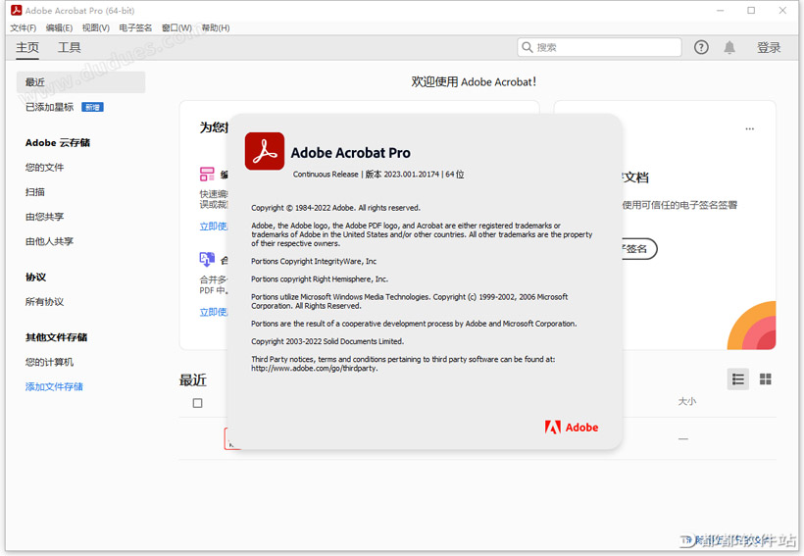Open the help question mark icon

coord(701,47)
